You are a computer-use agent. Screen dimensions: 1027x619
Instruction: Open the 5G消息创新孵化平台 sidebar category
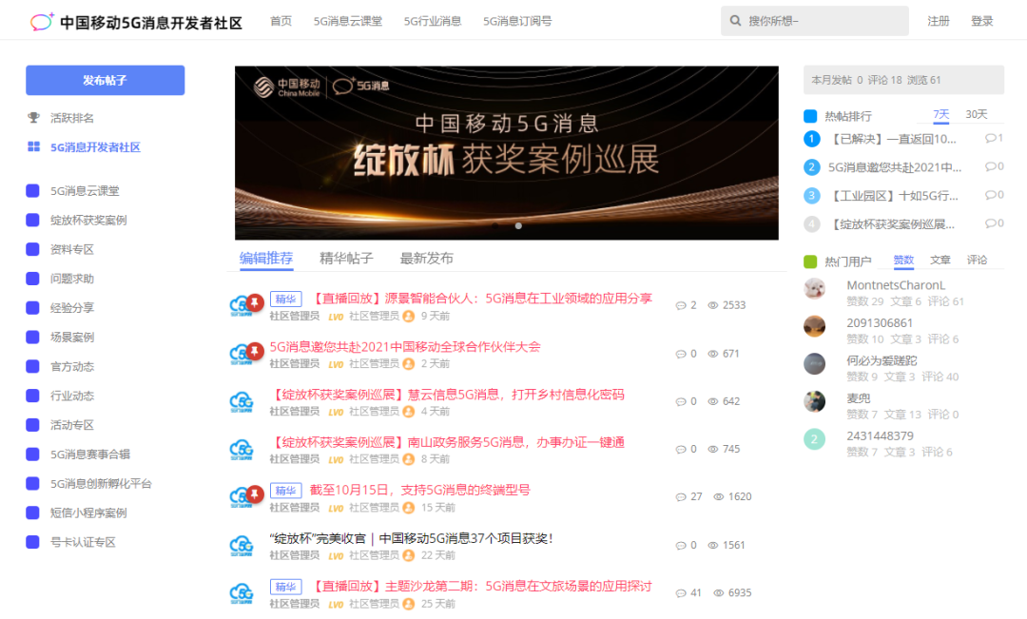(x=101, y=483)
